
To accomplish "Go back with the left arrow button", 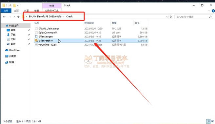I will coord(4,17).
